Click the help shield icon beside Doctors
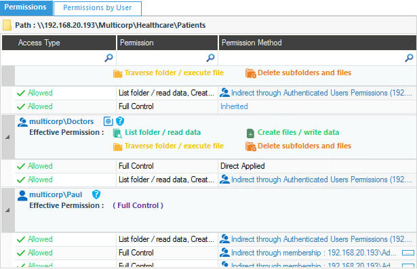The width and height of the screenshot is (417, 269). 120,121
